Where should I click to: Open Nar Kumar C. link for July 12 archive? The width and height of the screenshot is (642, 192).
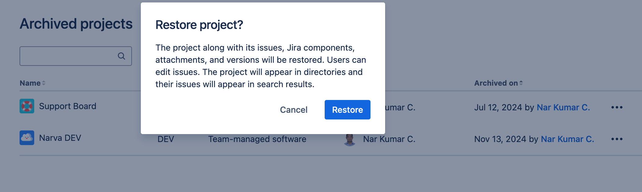pos(563,107)
